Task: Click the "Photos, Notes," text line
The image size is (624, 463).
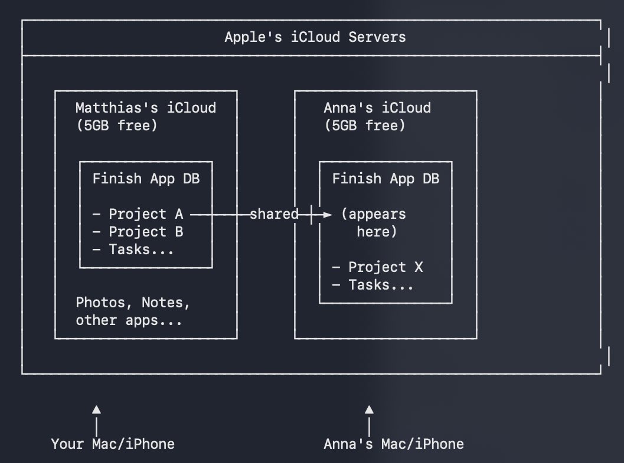Action: tap(133, 303)
